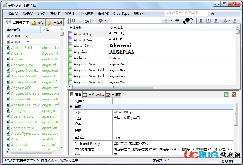Toggle italic formatting
Viewport: 243px width, 165px height.
click(x=208, y=21)
